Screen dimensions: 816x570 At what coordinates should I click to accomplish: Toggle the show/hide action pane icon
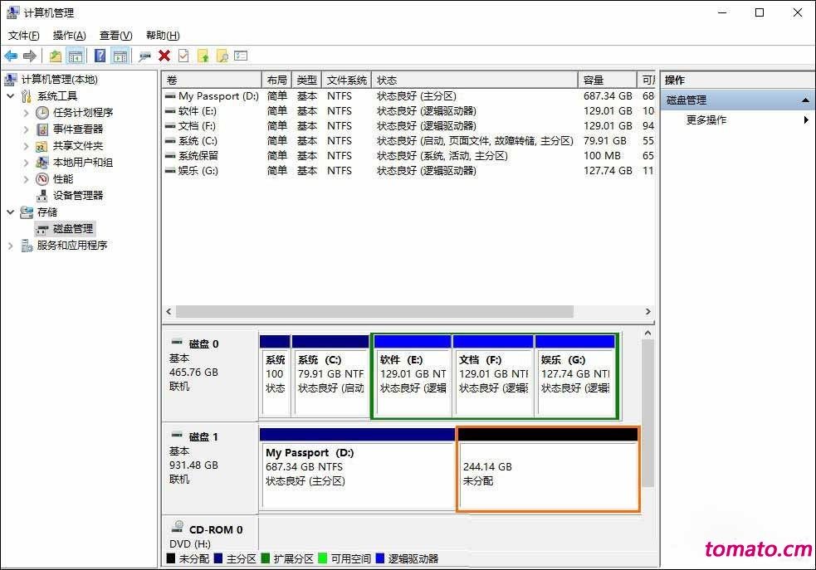click(x=120, y=56)
